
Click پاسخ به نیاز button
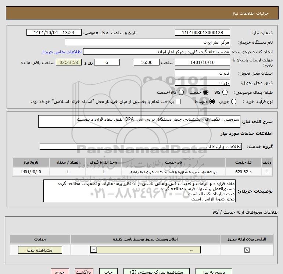coord(214,271)
